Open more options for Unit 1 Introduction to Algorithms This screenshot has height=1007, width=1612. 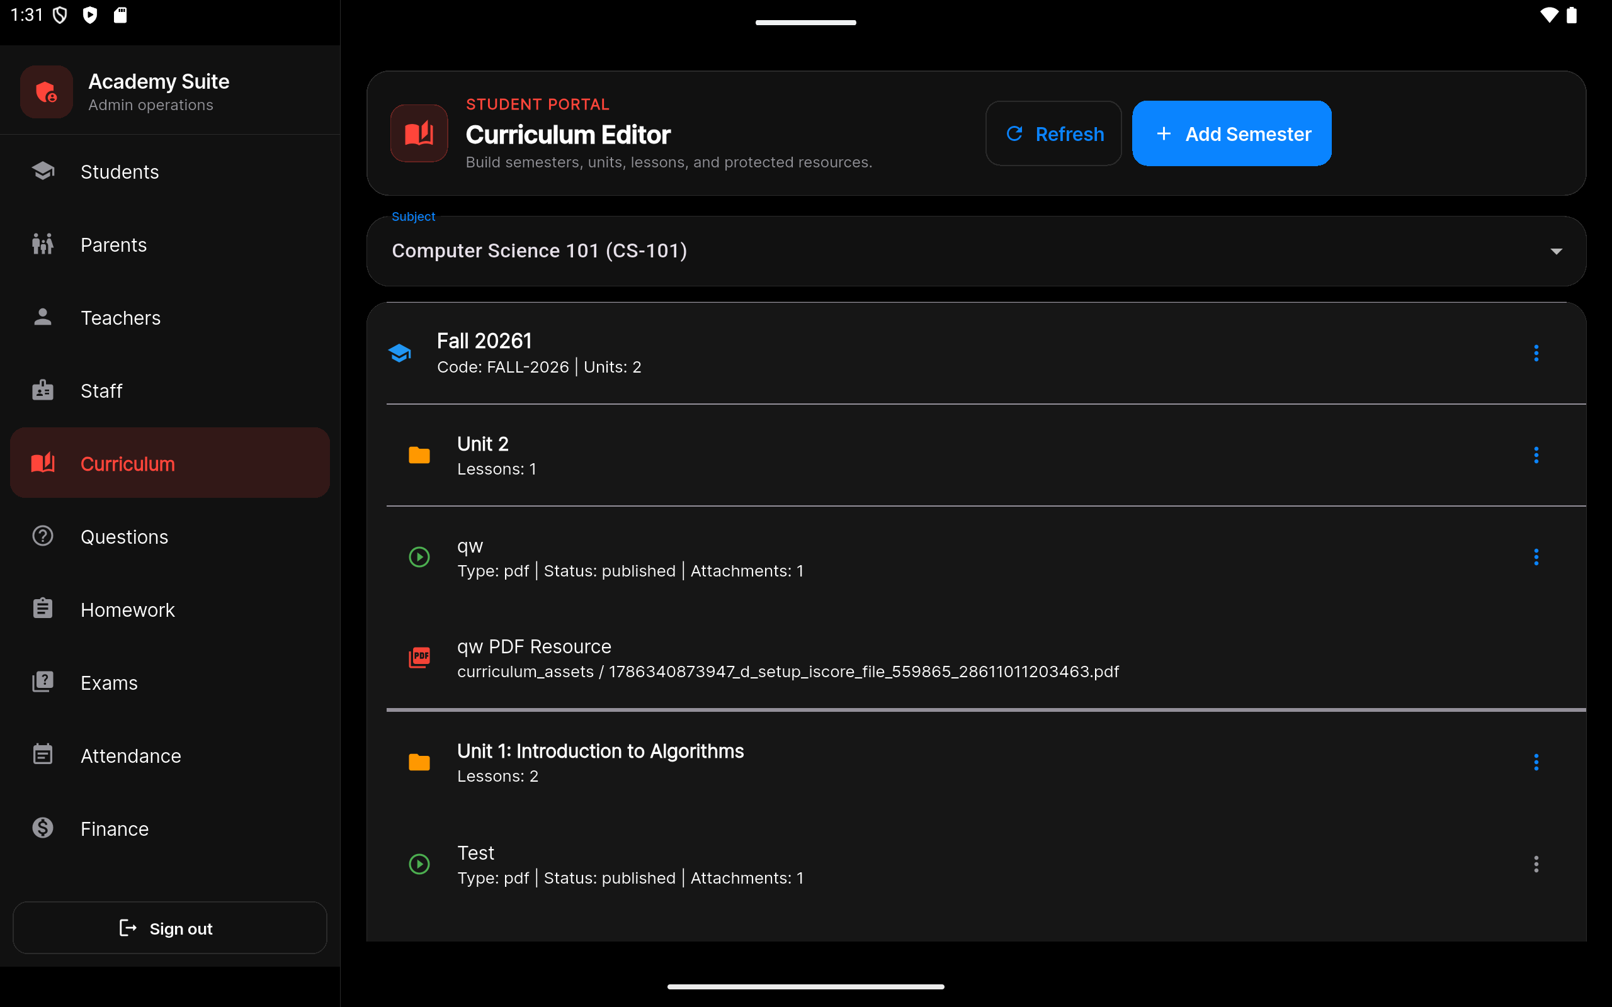tap(1536, 762)
